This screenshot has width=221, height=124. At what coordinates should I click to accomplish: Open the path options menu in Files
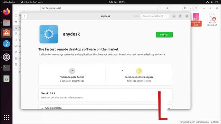click(160, 8)
